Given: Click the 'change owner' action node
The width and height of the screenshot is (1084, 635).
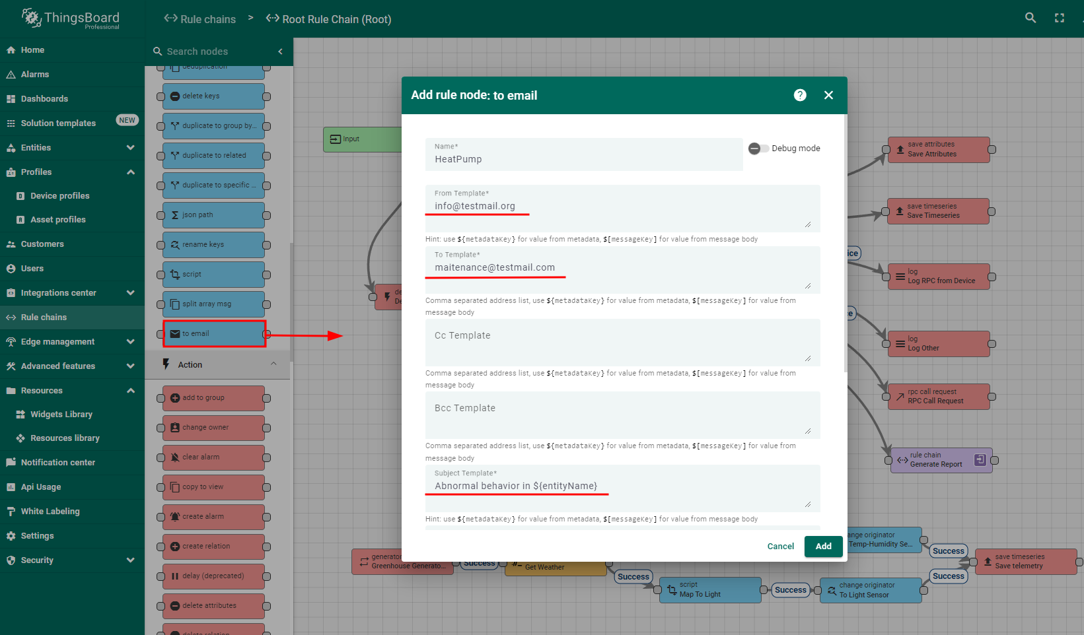Looking at the screenshot, I should click(x=213, y=428).
